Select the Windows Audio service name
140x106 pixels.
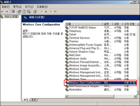[x=78, y=58]
